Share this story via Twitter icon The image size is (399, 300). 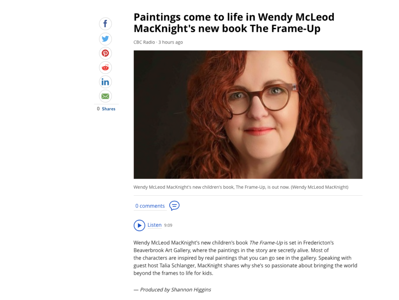click(x=105, y=39)
